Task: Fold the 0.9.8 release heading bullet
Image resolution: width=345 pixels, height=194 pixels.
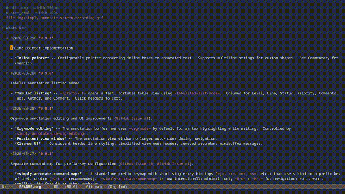Action: click(x=7, y=38)
